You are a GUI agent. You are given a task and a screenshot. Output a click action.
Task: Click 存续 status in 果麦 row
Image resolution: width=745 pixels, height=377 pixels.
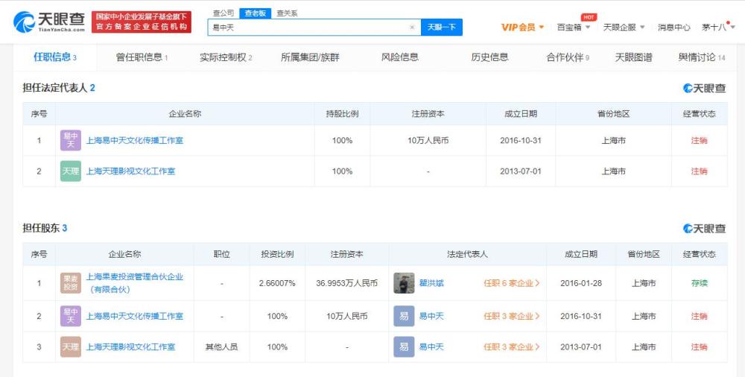click(700, 283)
